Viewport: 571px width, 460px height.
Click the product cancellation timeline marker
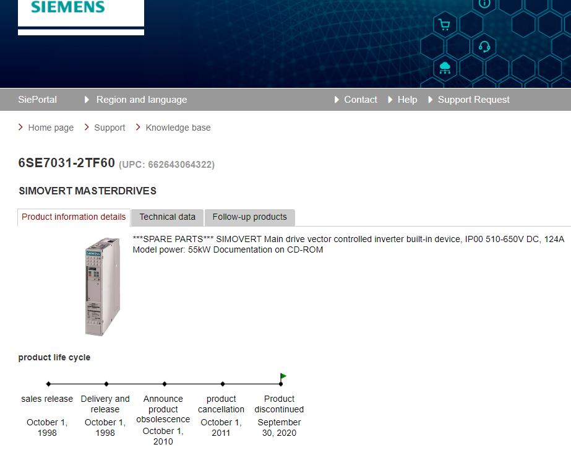[x=223, y=384]
